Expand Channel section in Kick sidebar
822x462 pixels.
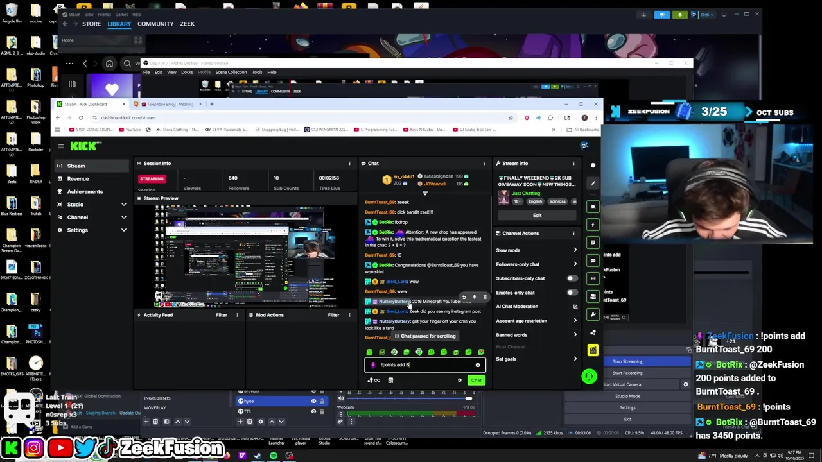point(123,217)
